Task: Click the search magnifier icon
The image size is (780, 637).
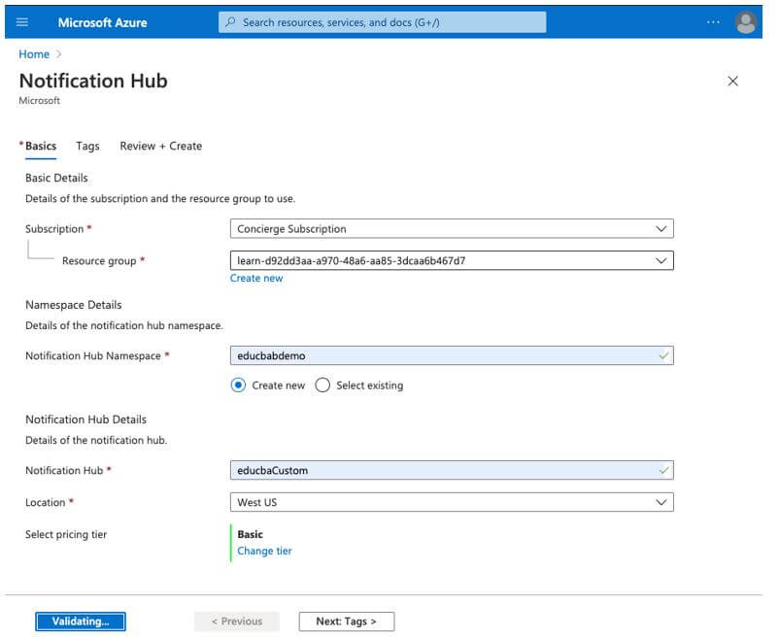Action: click(230, 22)
